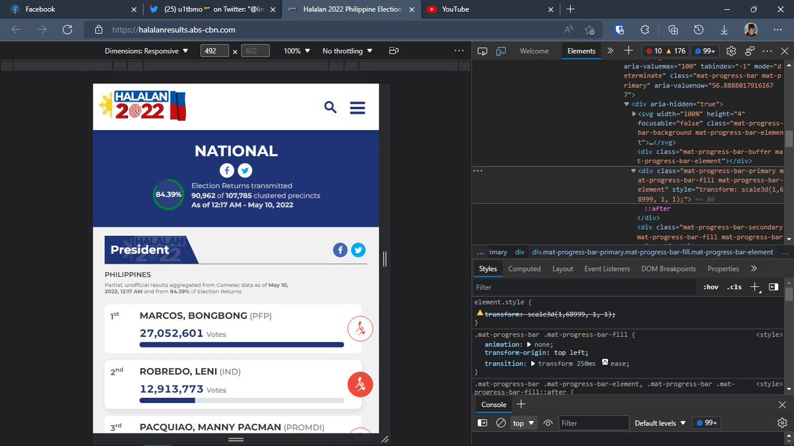Click the 84.39% circular progress indicator
794x446 pixels.
point(168,195)
